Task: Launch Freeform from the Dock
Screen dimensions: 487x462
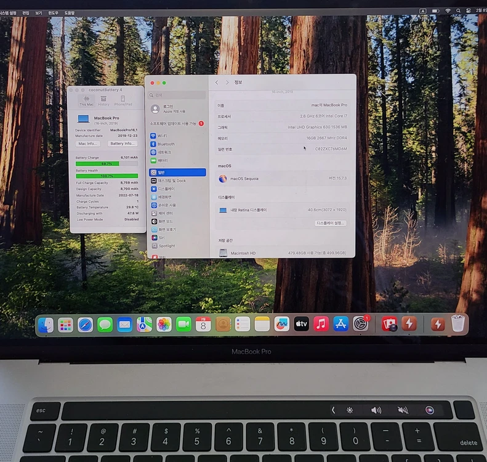Action: (282, 324)
